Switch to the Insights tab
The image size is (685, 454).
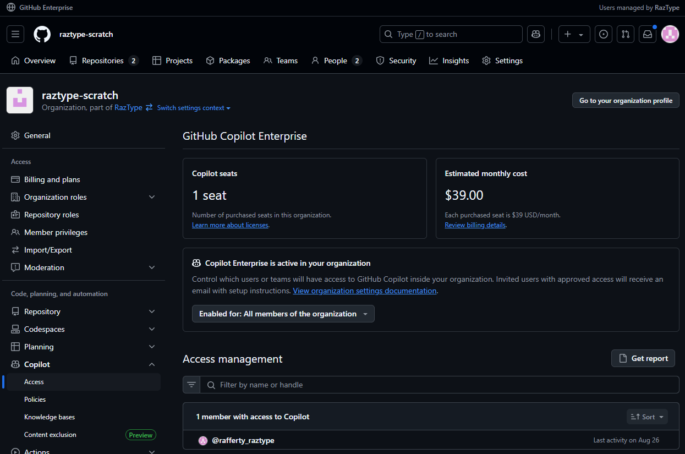(449, 61)
